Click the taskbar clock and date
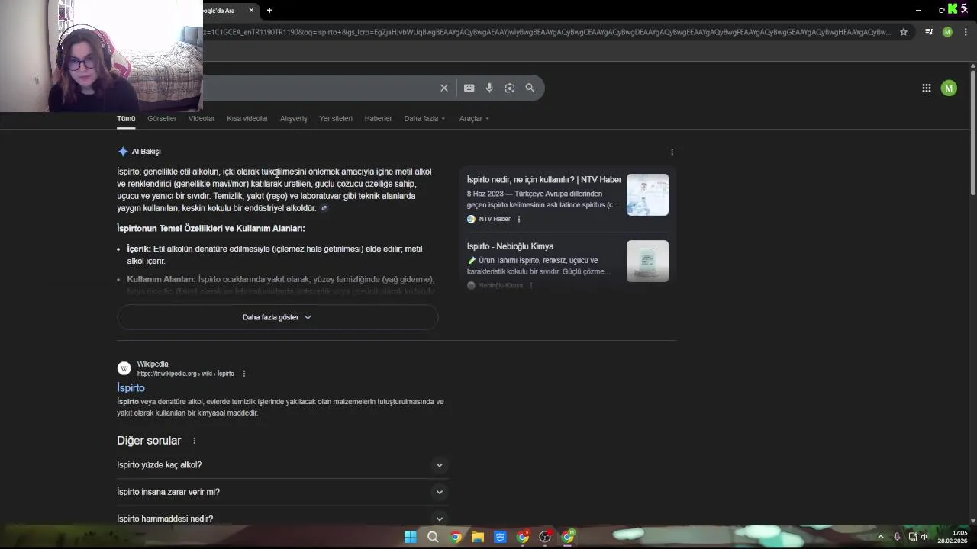This screenshot has width=977, height=549. pyautogui.click(x=953, y=537)
